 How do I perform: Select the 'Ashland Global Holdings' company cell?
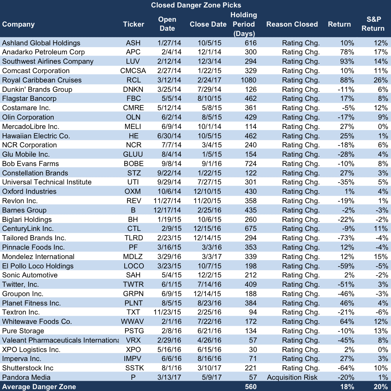(x=41, y=43)
